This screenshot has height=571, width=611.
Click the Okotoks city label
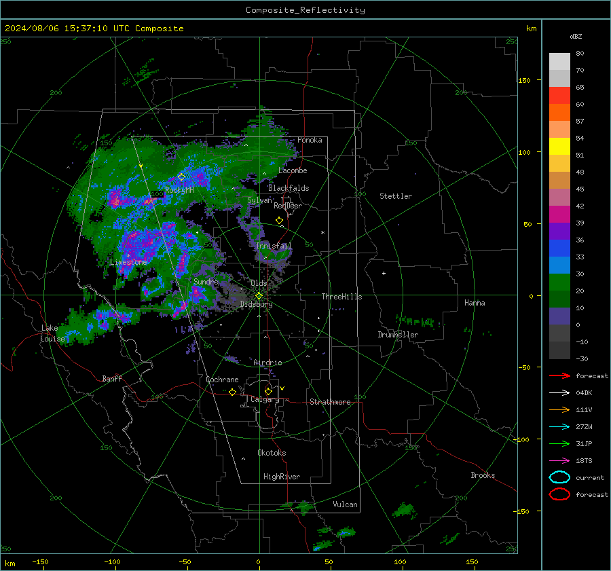[272, 453]
